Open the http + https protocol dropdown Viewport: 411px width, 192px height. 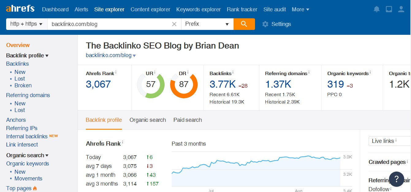click(x=27, y=24)
